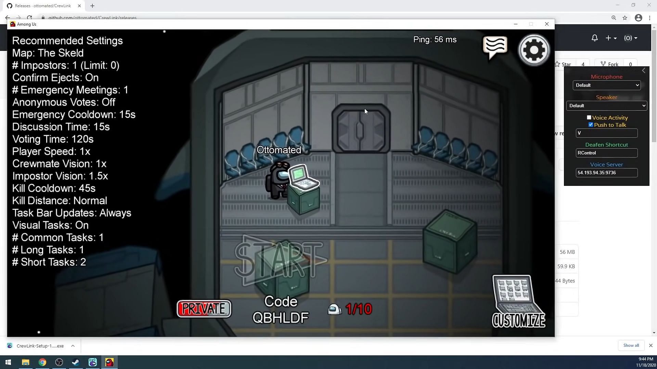Click the CrewLink microphone settings icon
Image resolution: width=657 pixels, height=369 pixels.
(x=606, y=76)
